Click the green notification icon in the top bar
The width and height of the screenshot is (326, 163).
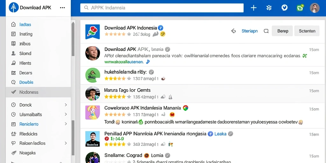click(x=300, y=8)
